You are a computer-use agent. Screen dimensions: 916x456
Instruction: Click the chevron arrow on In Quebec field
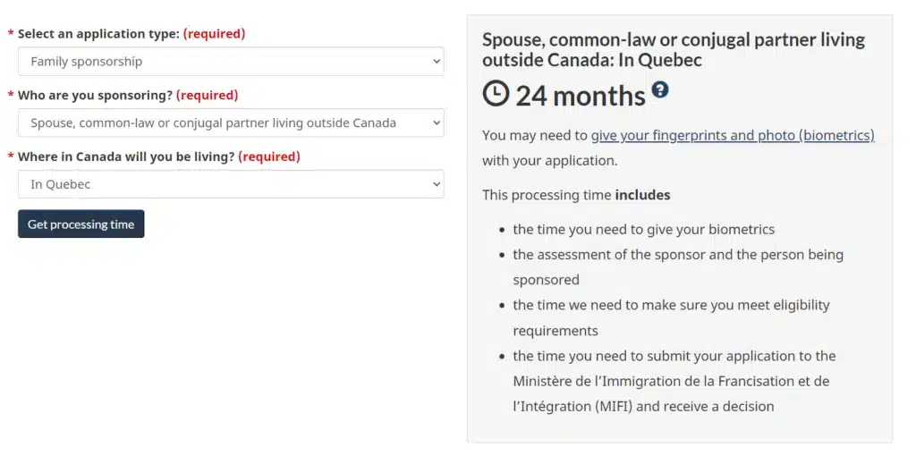coord(437,184)
